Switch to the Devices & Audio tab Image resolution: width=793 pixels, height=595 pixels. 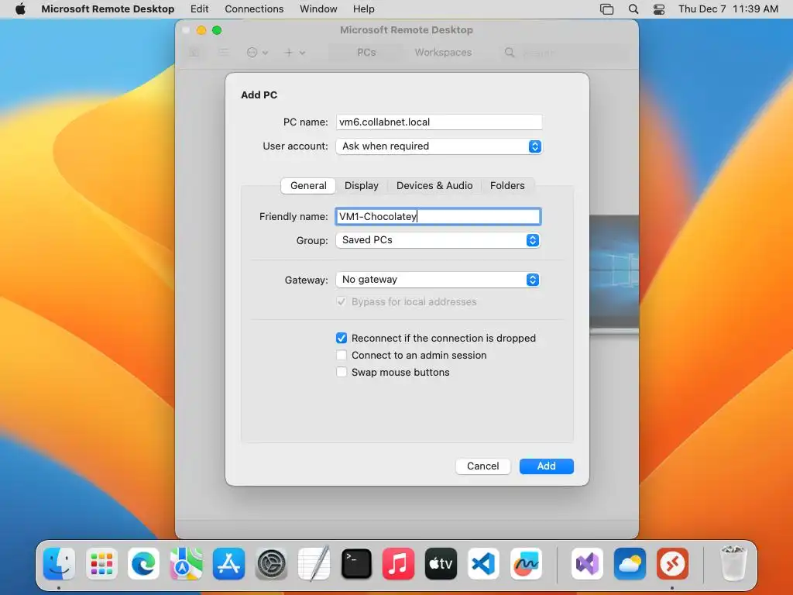(x=434, y=186)
